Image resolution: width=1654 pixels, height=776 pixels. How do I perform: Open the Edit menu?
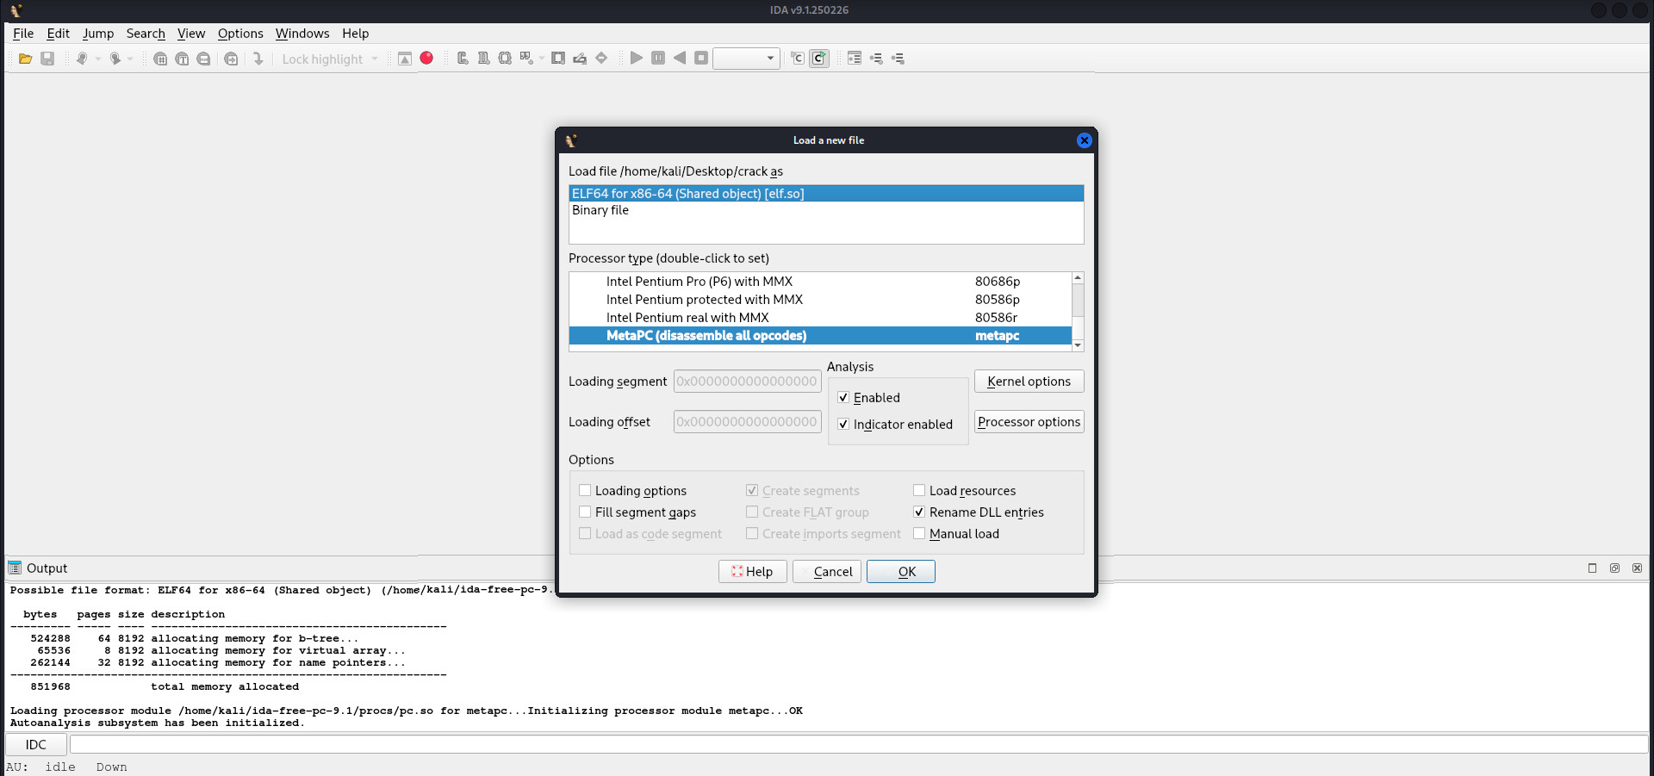[59, 34]
